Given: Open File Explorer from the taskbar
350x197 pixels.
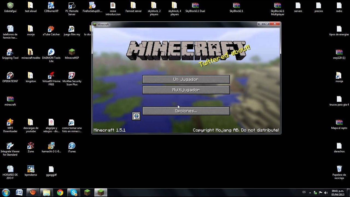Looking at the screenshot, I should pos(46,193).
